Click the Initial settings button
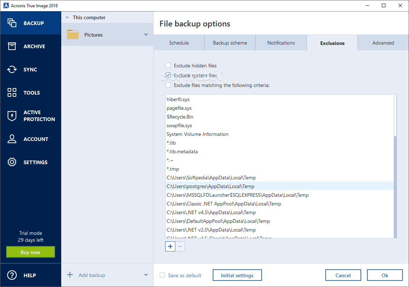The width and height of the screenshot is (409, 287). pyautogui.click(x=237, y=275)
